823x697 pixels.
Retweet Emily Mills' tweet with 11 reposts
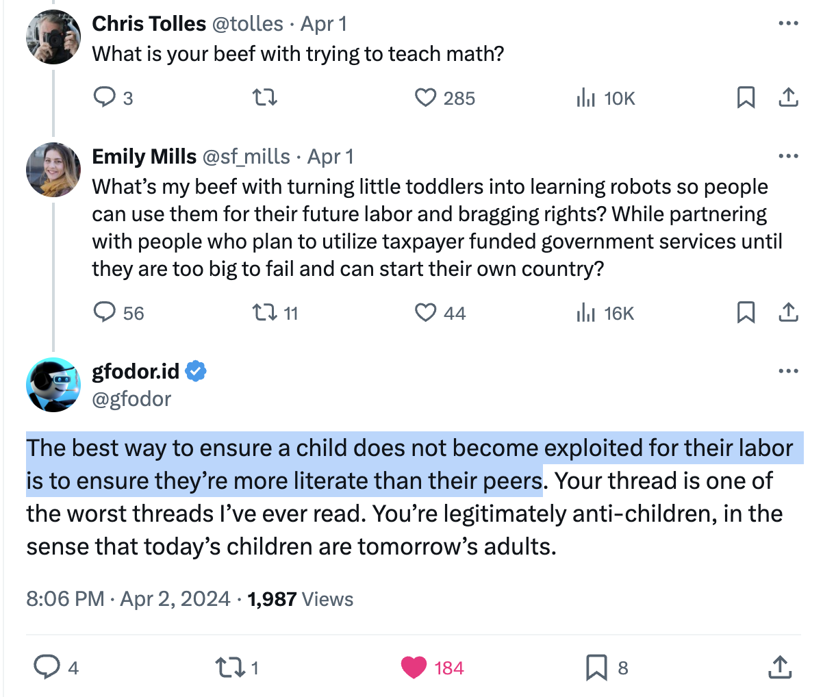(x=265, y=313)
